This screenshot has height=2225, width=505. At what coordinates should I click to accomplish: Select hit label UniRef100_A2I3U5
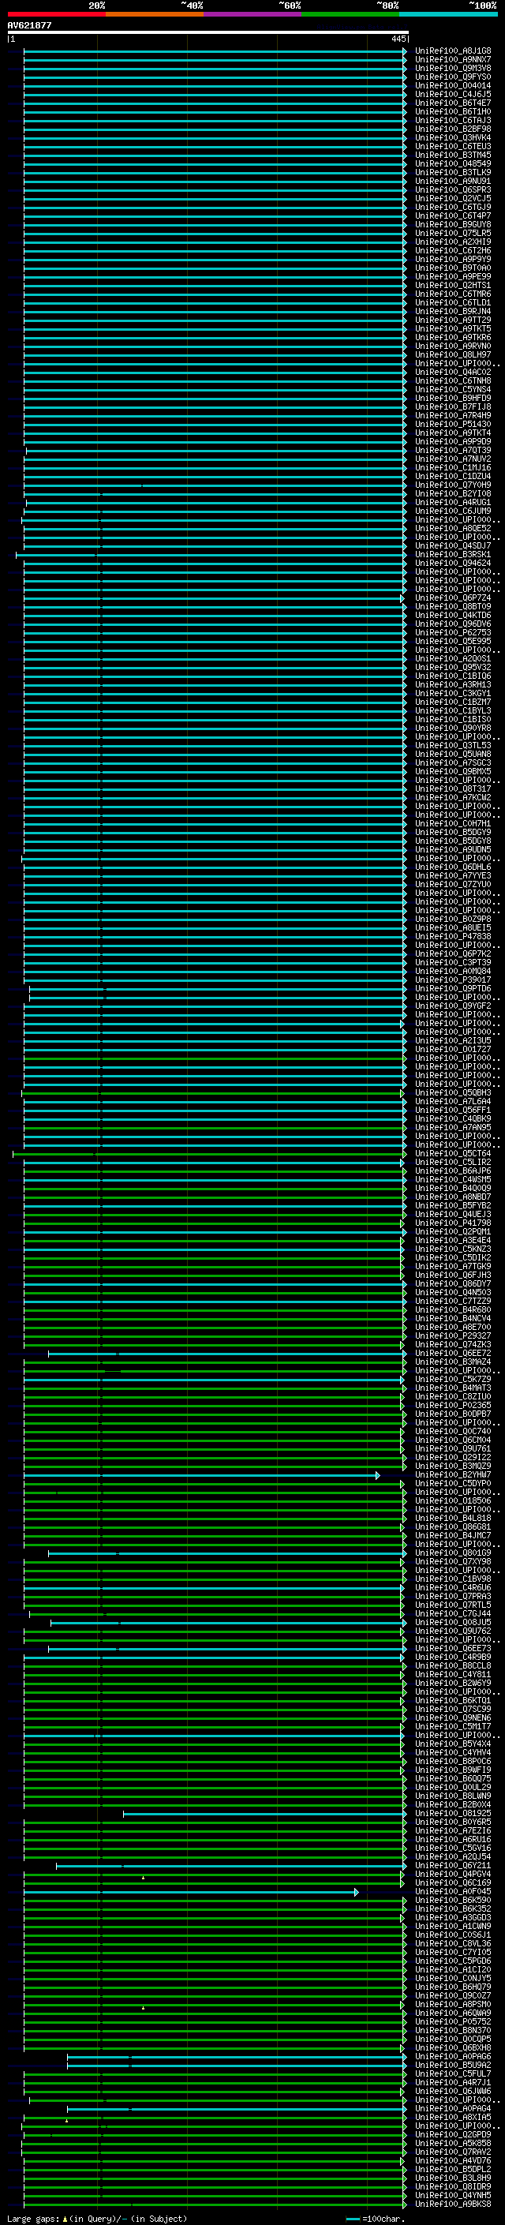453,1040
